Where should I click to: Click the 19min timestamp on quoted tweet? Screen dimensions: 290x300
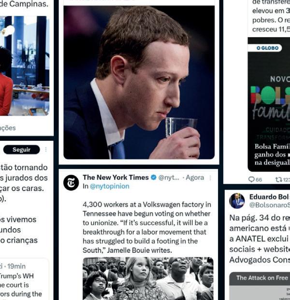coord(16,266)
